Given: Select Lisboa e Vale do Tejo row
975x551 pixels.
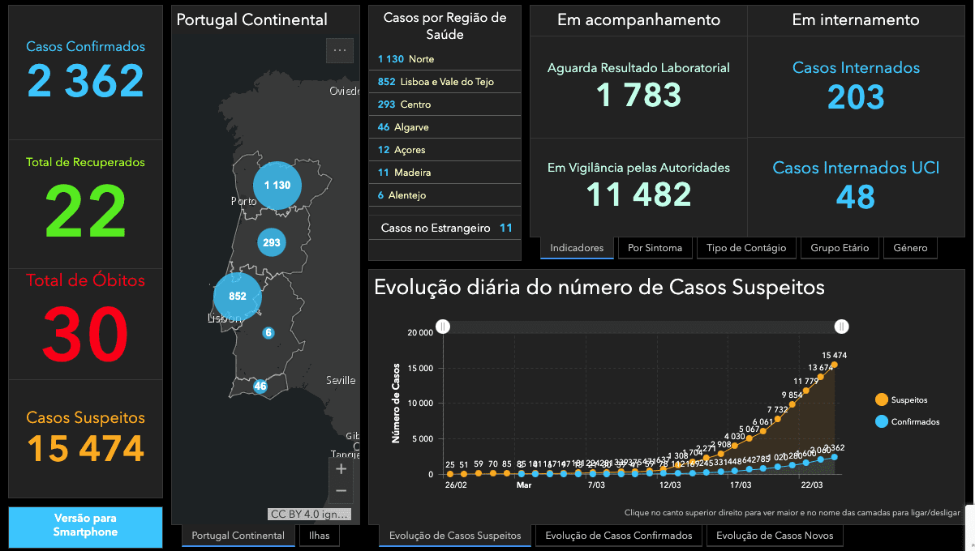Looking at the screenshot, I should click(x=445, y=82).
